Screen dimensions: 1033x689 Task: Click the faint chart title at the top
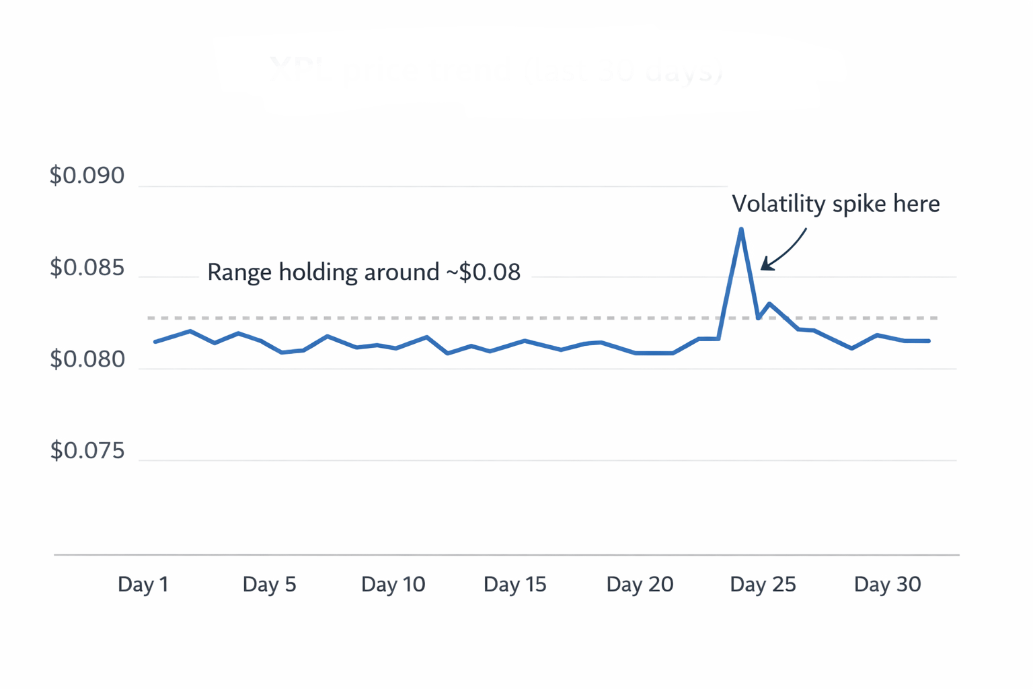pyautogui.click(x=496, y=71)
